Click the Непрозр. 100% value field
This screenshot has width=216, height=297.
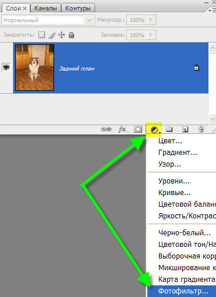tap(137, 20)
